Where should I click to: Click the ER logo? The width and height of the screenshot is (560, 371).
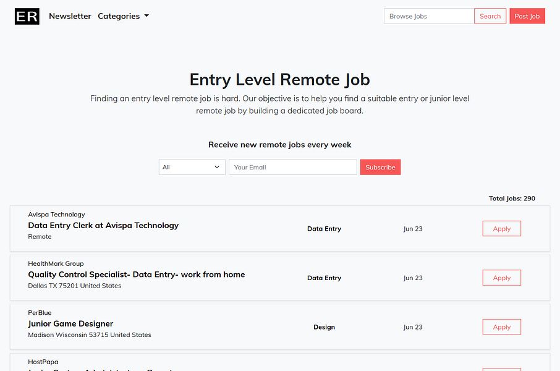(x=27, y=16)
